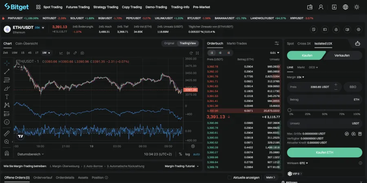The height and width of the screenshot is (183, 367).
Task: Open the emoji icons tool
Action: click(x=7, y=122)
